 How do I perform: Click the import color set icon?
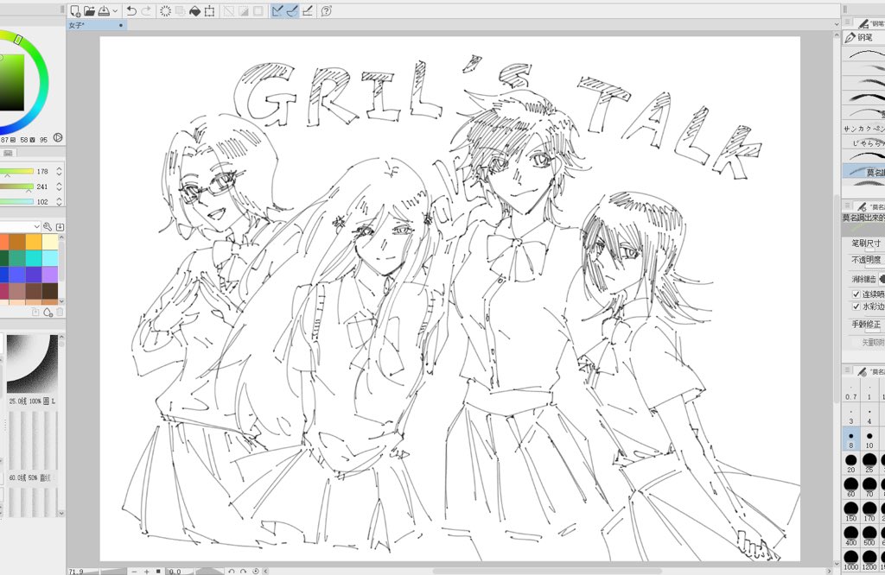(60, 226)
